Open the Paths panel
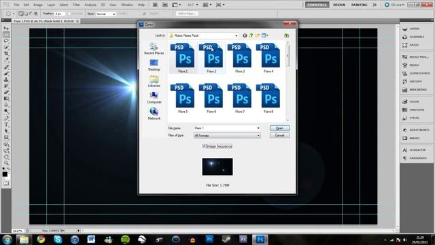Image resolution: width=435 pixels, height=245 pixels. [x=414, y=45]
